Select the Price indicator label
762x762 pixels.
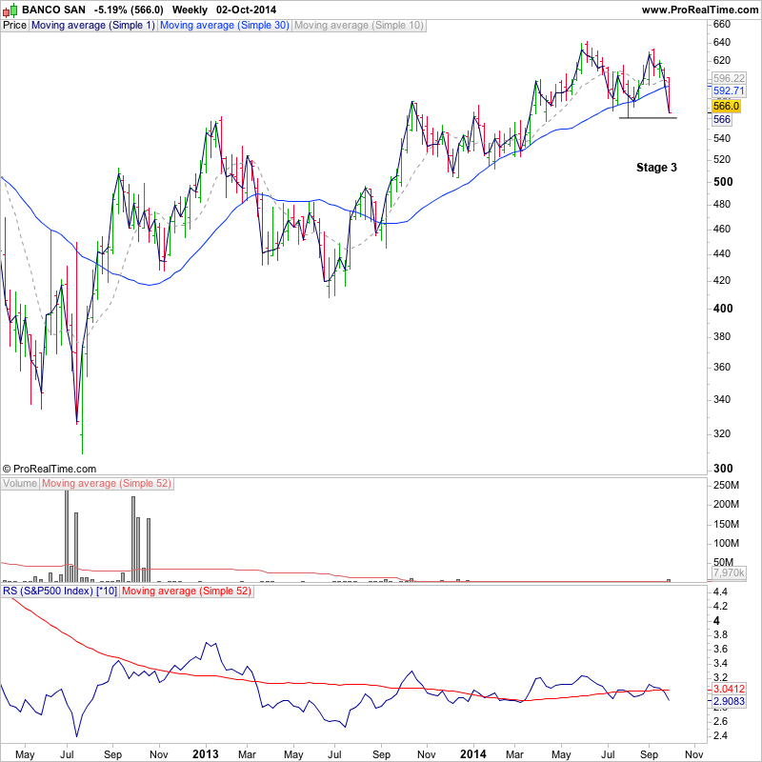click(x=14, y=26)
